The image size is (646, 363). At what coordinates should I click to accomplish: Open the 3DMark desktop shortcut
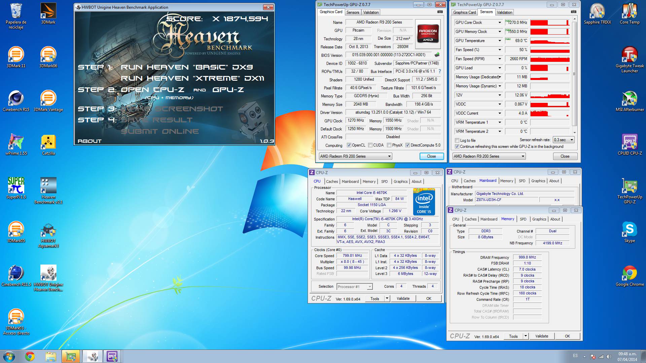point(48,14)
